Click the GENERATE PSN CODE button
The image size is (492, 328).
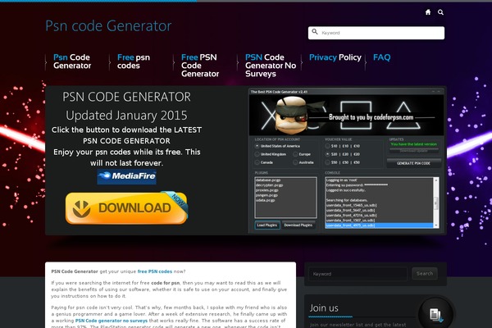pos(413,163)
